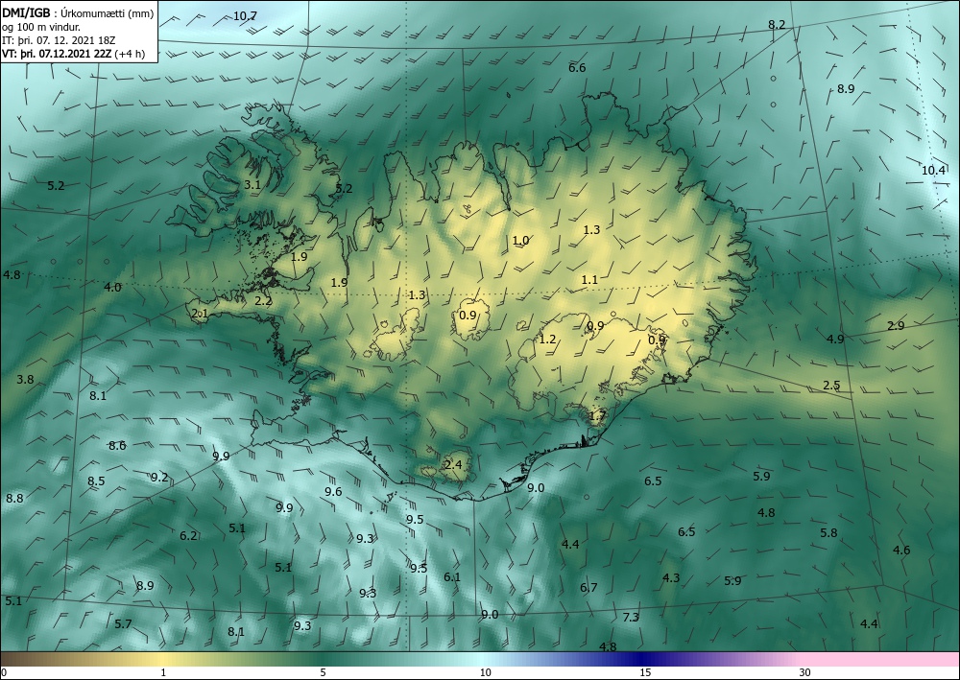Click the 8.2 value on the map
Viewport: 960px width, 680px height.
(777, 25)
